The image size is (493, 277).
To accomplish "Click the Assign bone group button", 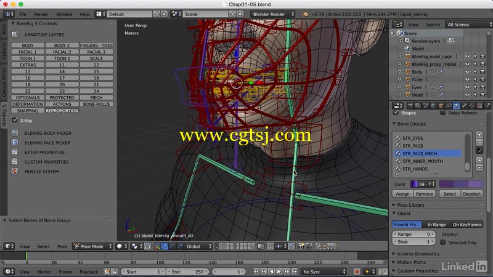I will pos(403,194).
